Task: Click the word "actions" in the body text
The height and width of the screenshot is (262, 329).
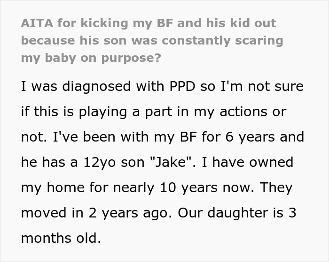Action: click(x=255, y=112)
